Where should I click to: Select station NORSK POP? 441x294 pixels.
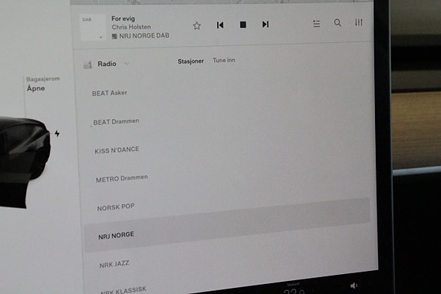[x=116, y=207]
